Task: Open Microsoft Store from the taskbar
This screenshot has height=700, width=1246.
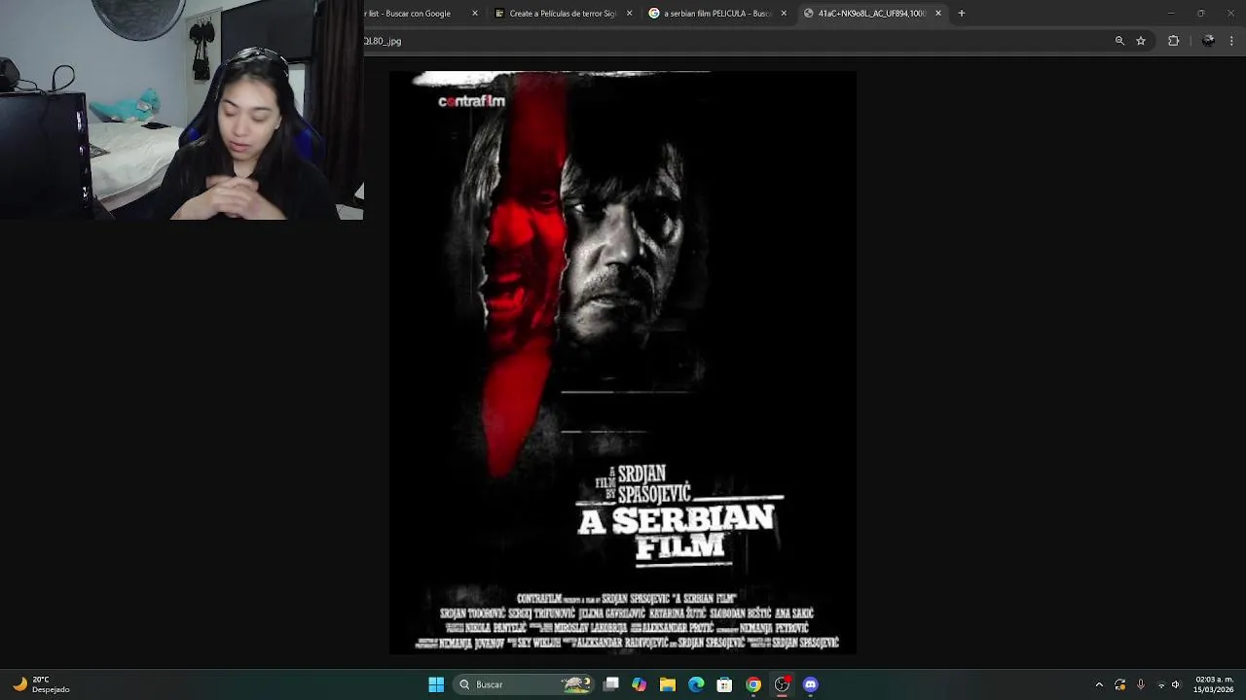Action: click(724, 684)
